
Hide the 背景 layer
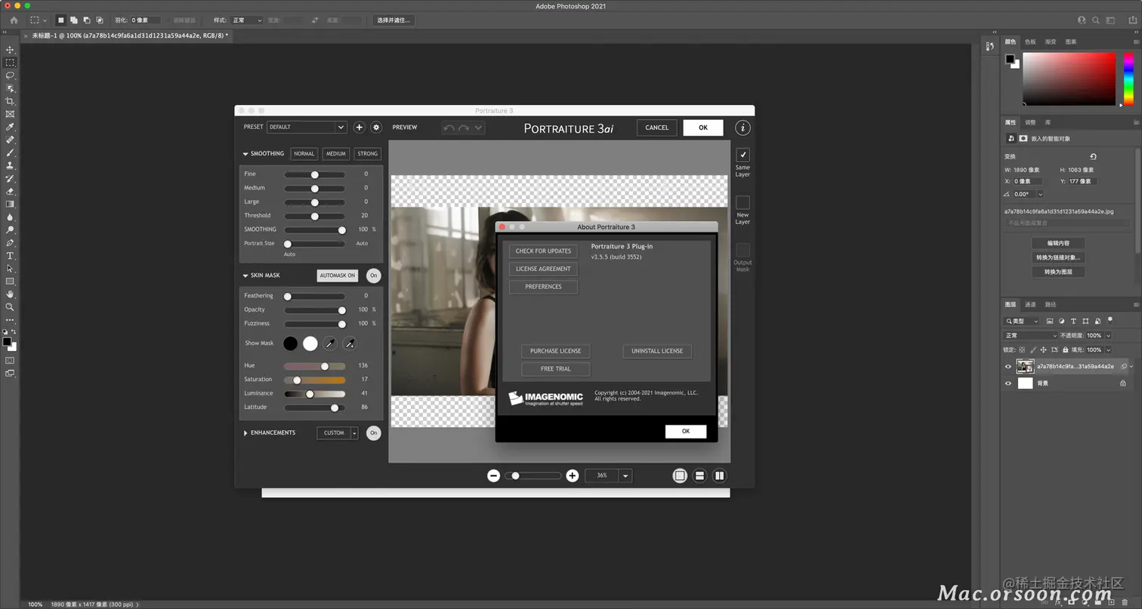(x=1008, y=383)
